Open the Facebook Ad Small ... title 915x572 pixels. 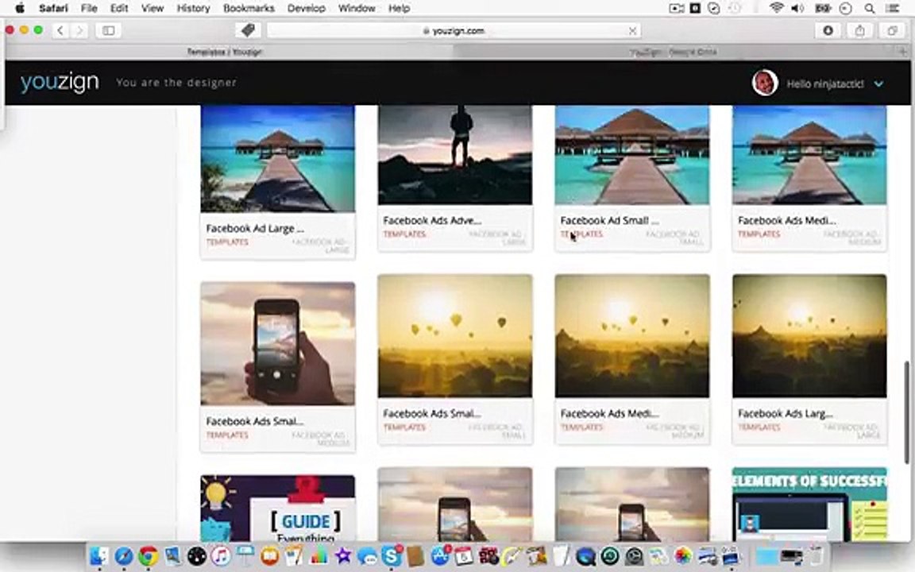point(609,220)
